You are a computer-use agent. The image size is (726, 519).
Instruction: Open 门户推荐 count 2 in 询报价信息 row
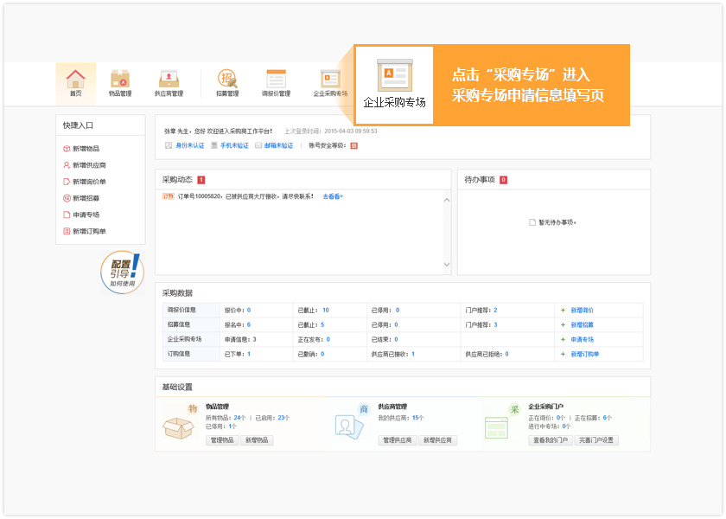point(495,310)
